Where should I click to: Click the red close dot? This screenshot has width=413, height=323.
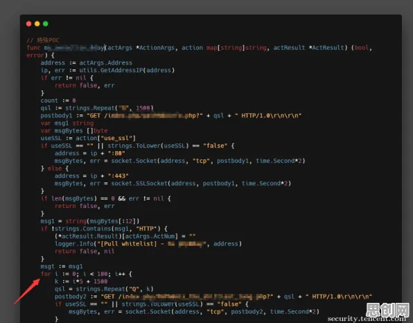pos(28,24)
